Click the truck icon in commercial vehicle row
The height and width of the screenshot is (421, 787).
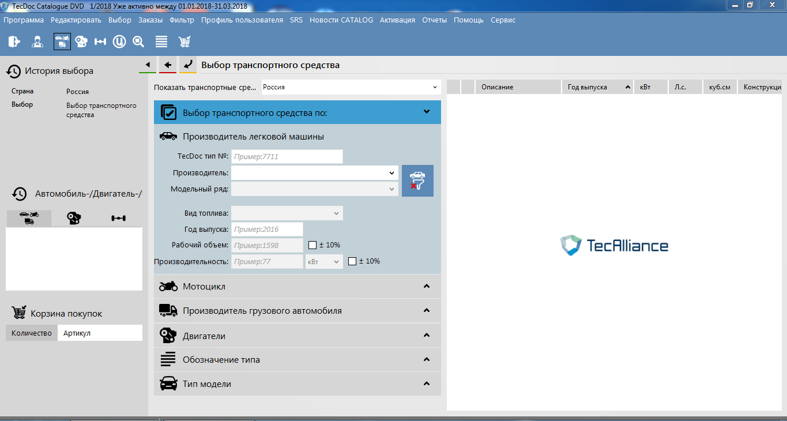click(168, 310)
